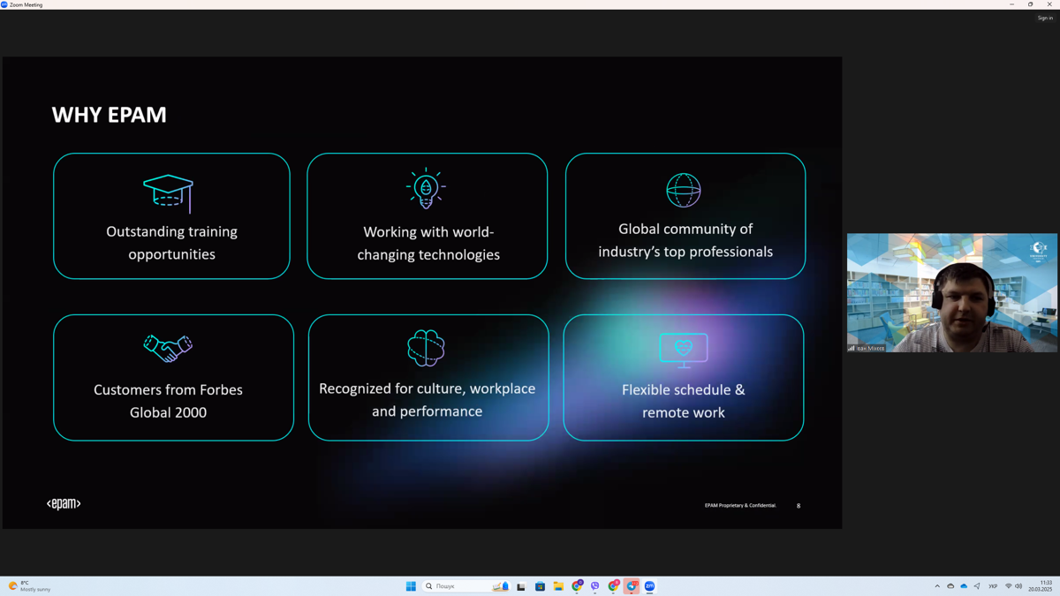Viewport: 1060px width, 596px height.
Task: Click 'Outstanding training opportunities' text
Action: point(171,243)
